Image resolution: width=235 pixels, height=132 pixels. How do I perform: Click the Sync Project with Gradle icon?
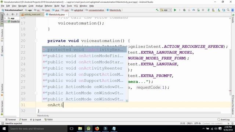coord(208,10)
